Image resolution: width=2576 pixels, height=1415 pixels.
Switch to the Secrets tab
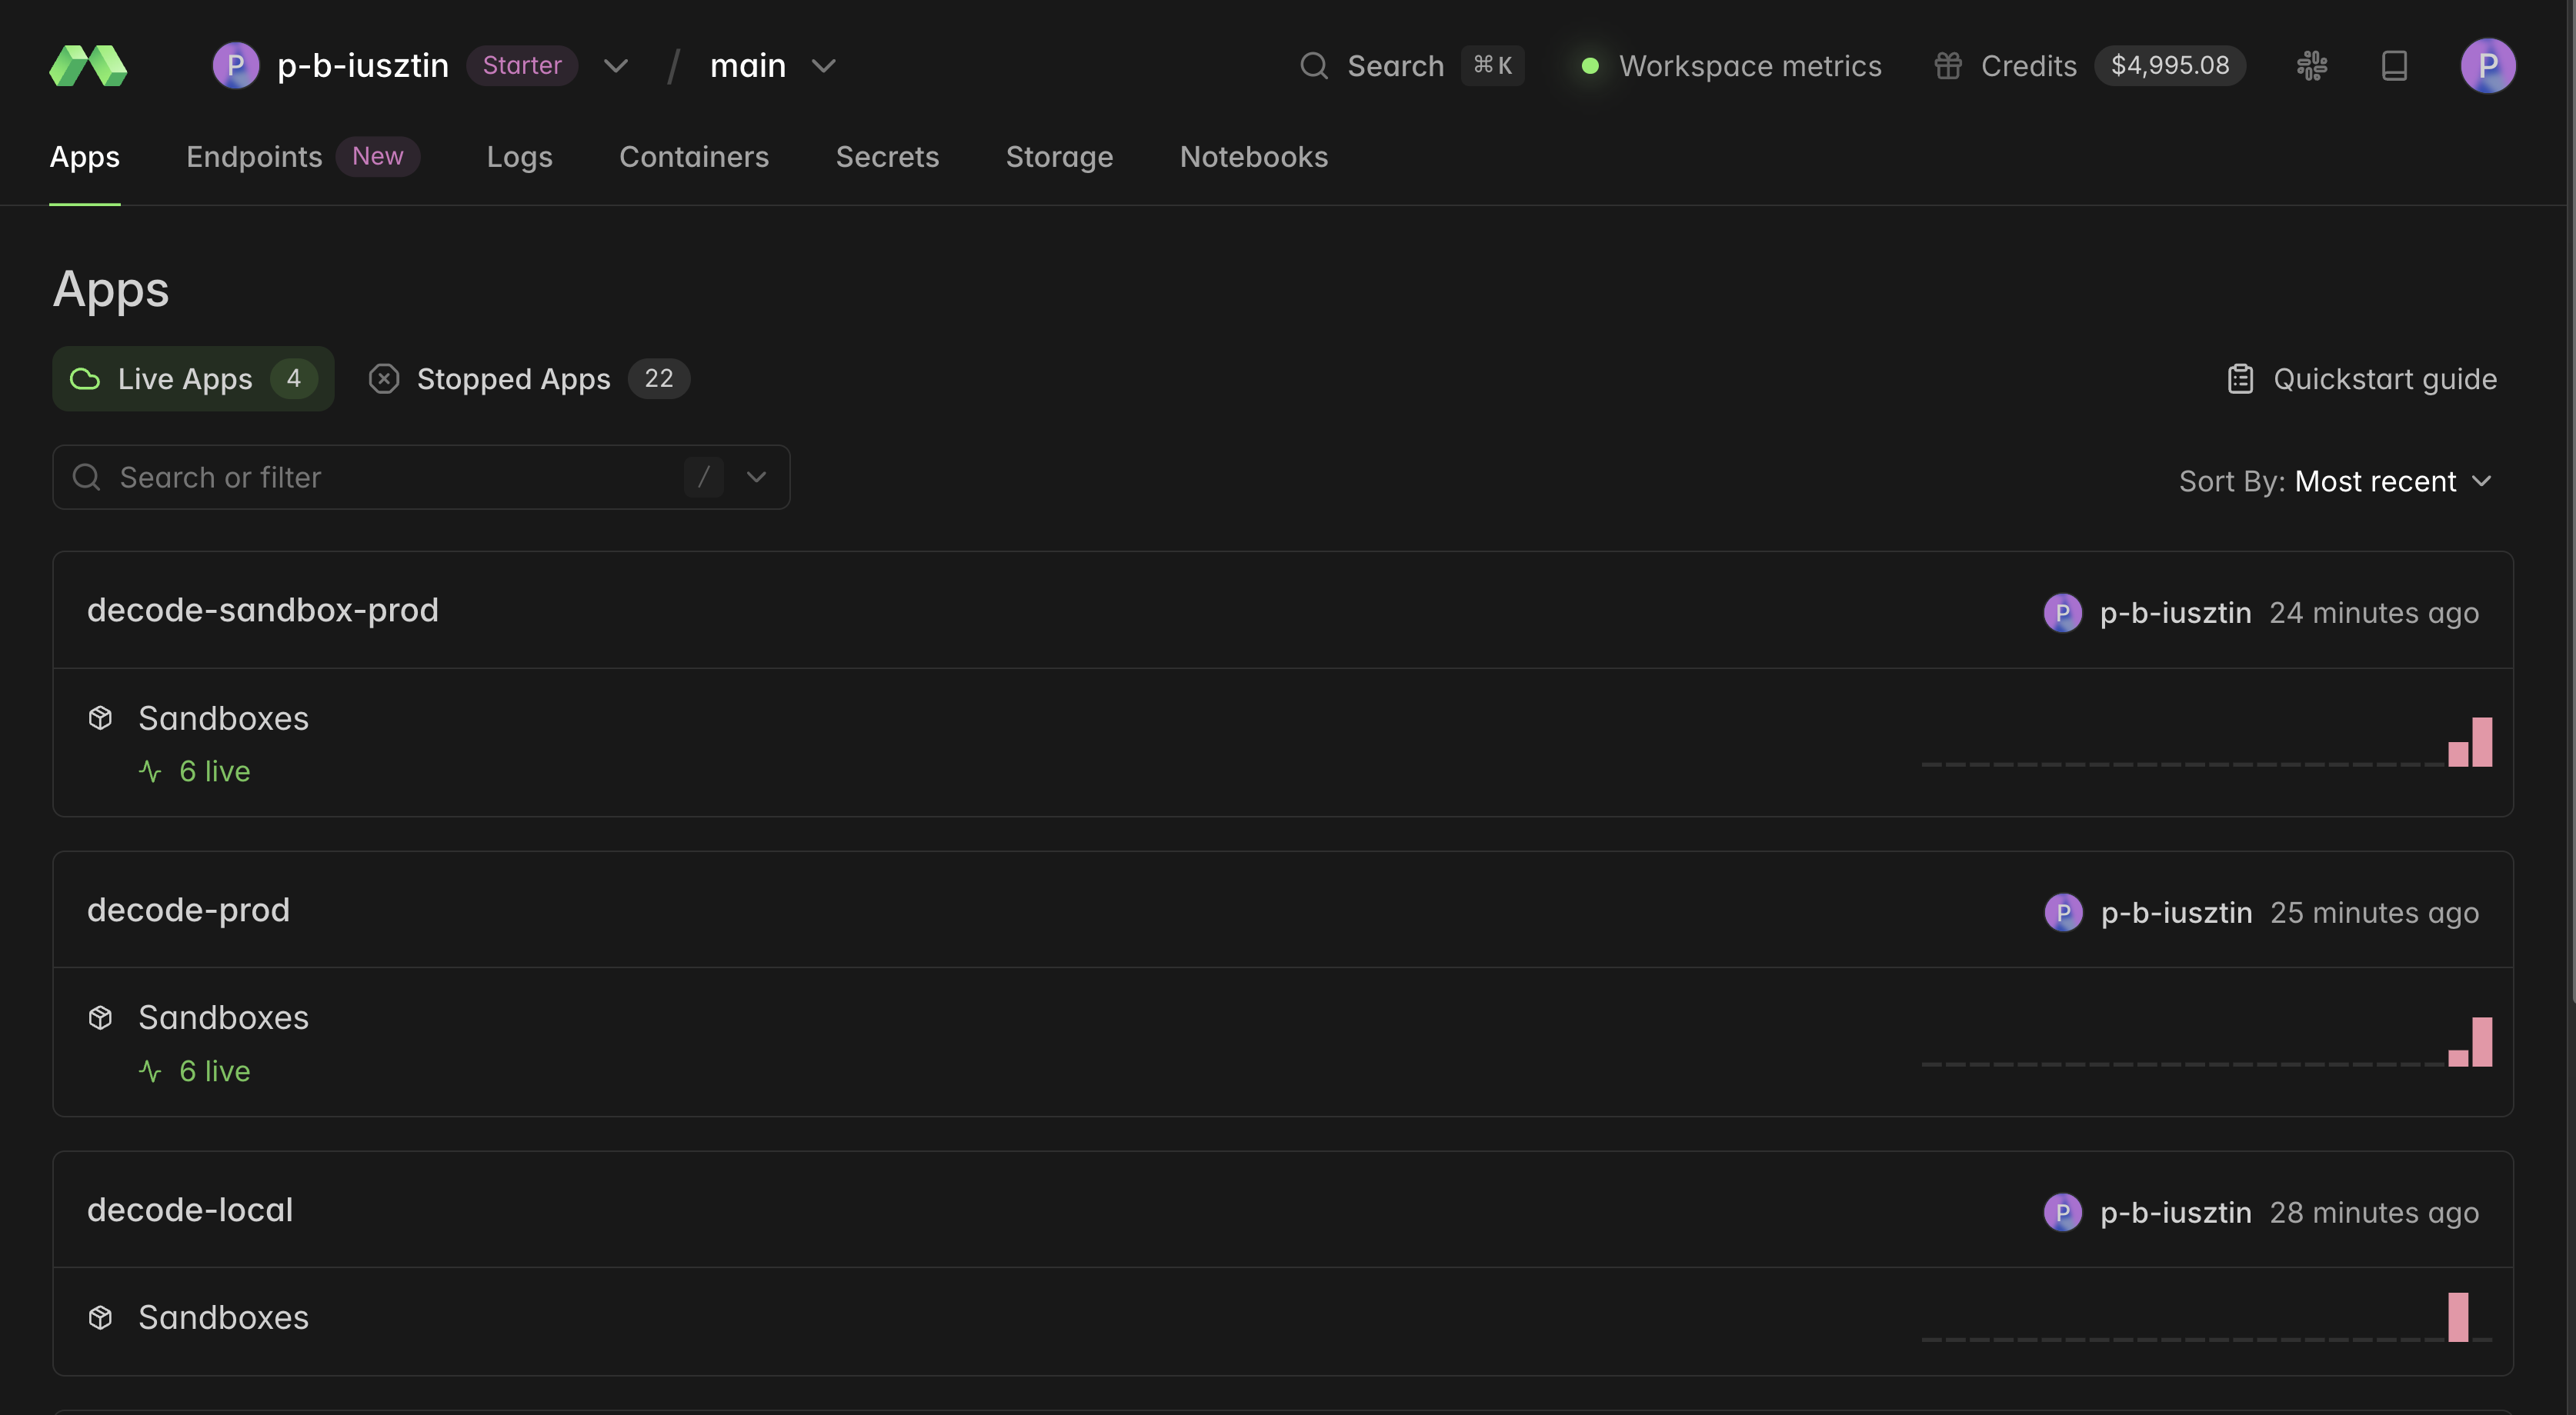pos(887,157)
